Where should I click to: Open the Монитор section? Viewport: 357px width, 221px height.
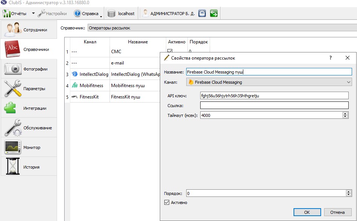click(29, 147)
